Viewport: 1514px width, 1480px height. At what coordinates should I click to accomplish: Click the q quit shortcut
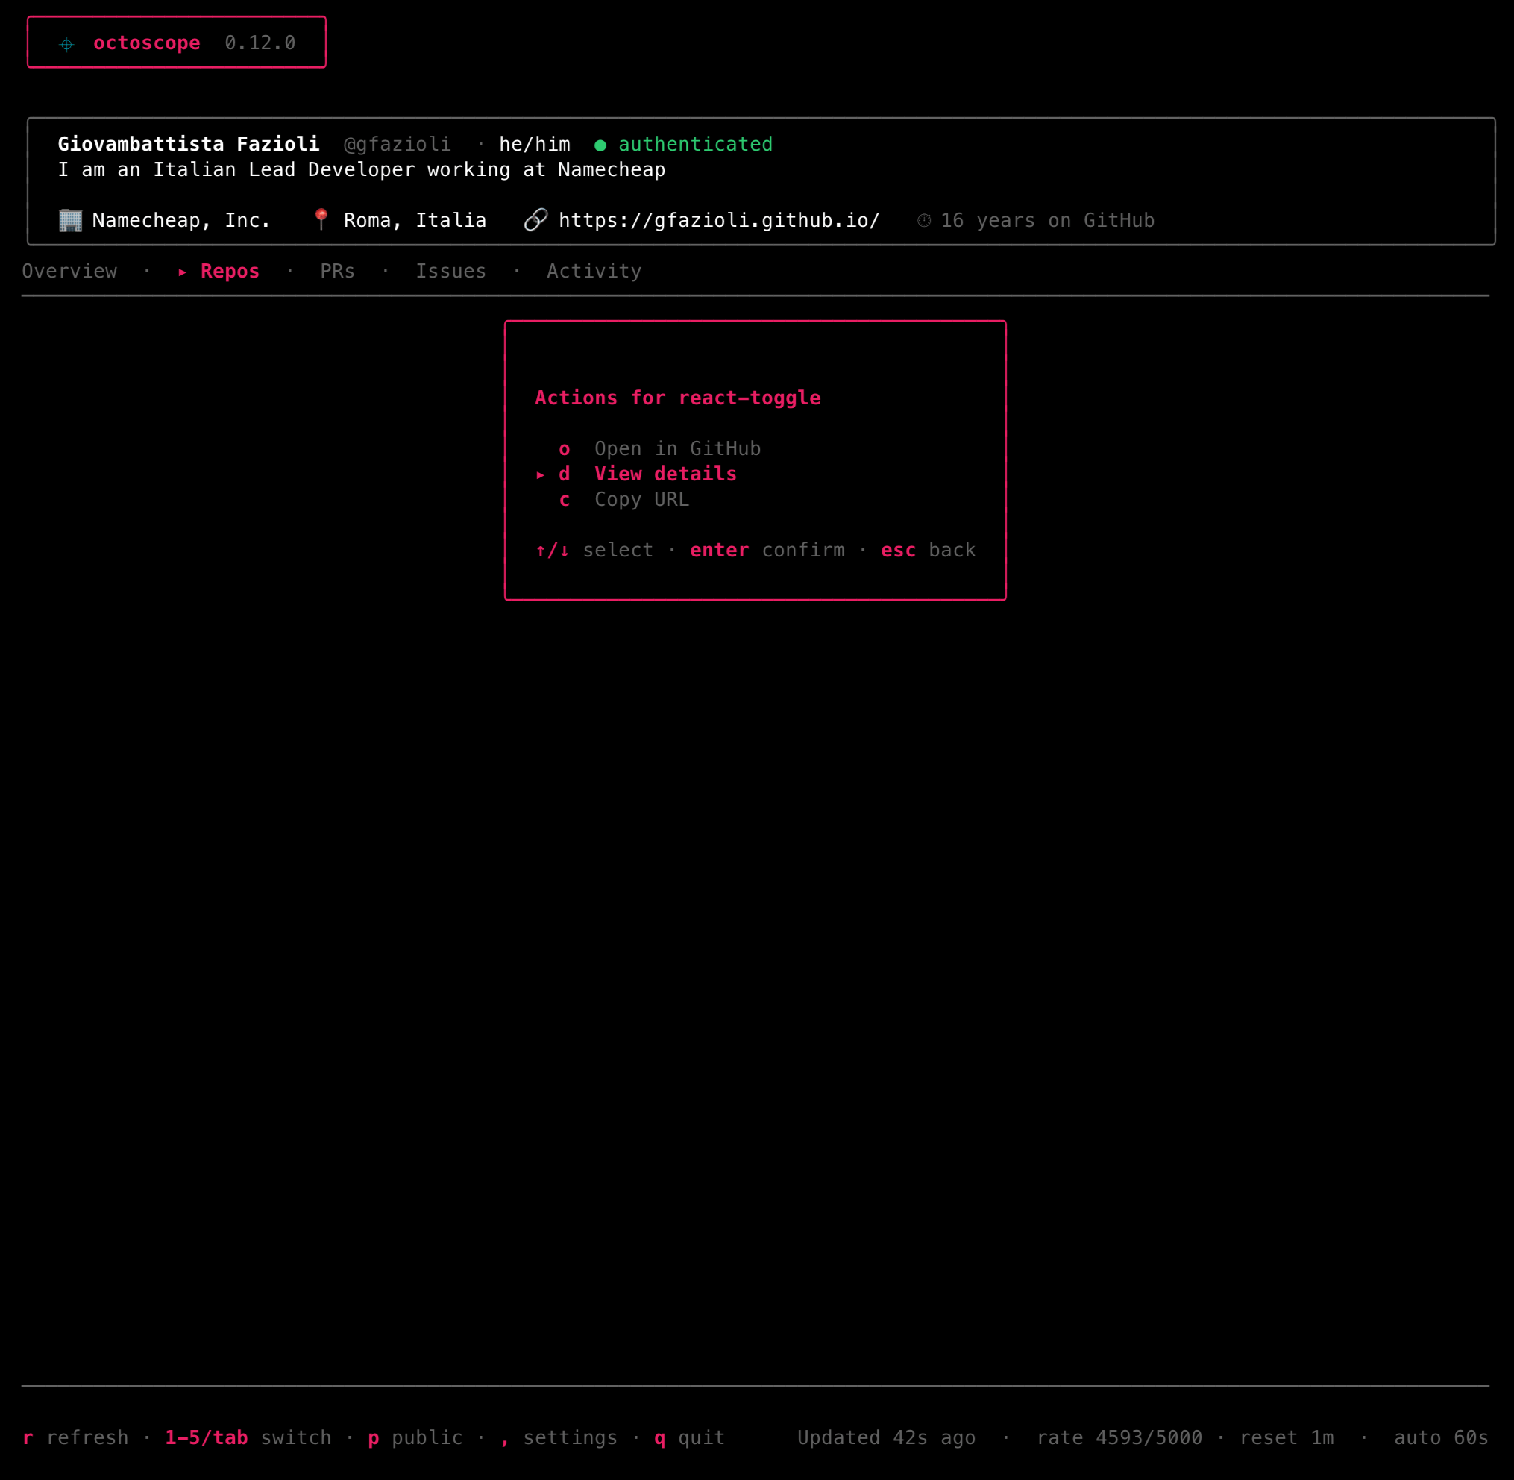click(689, 1438)
